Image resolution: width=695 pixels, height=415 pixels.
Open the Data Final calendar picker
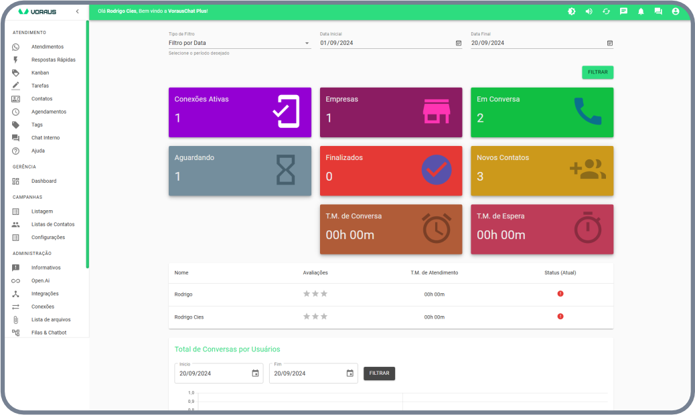pyautogui.click(x=610, y=43)
